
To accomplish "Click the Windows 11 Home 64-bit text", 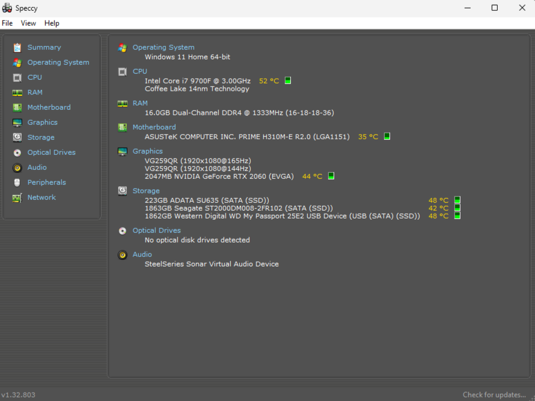I will pos(188,57).
